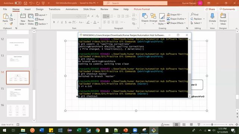This screenshot has width=239, height=134.
Task: Open Design Ideas pane
Action: point(223,19)
